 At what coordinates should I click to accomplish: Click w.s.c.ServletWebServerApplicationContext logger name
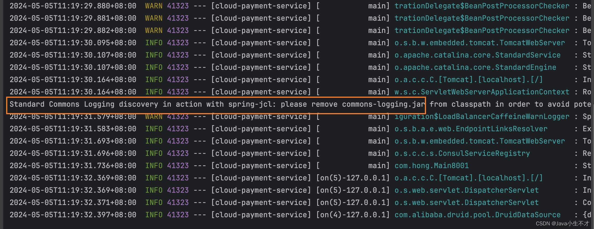(482, 92)
